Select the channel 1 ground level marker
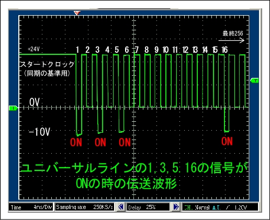270x220 pixels. [x=13, y=108]
